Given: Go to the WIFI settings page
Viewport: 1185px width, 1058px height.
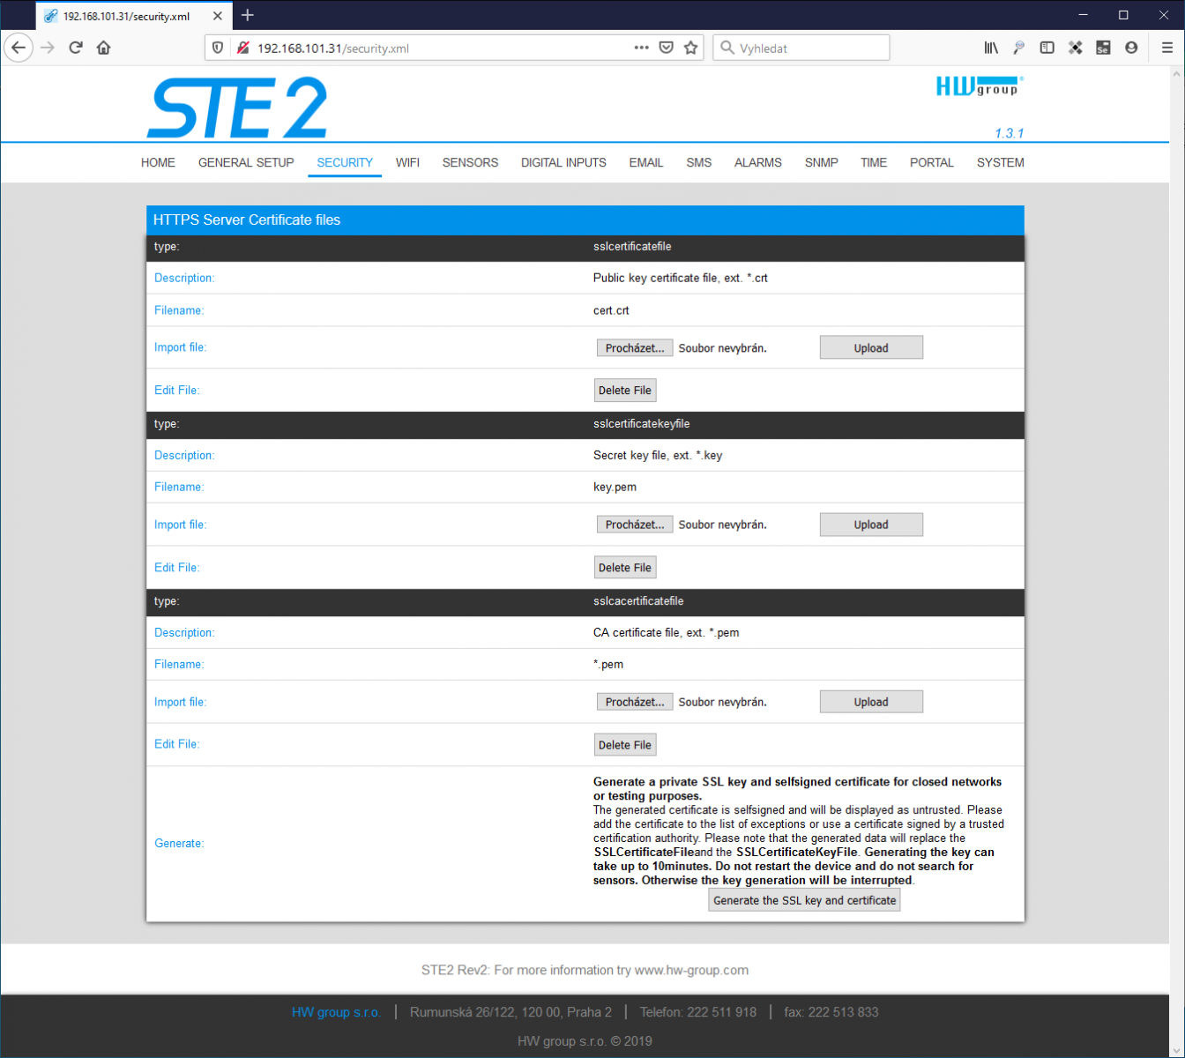Looking at the screenshot, I should point(407,162).
